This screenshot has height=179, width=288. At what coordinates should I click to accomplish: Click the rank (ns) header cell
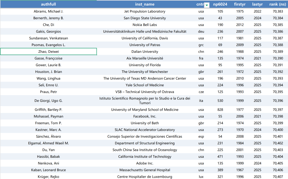point(278,4)
